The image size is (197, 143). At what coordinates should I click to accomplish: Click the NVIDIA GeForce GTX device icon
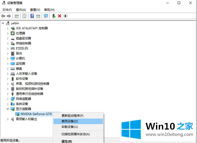[17, 114]
